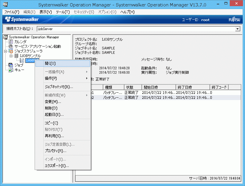Choose コピー(C) in the context menu
Viewport: 245px width, 186px height.
[63, 123]
